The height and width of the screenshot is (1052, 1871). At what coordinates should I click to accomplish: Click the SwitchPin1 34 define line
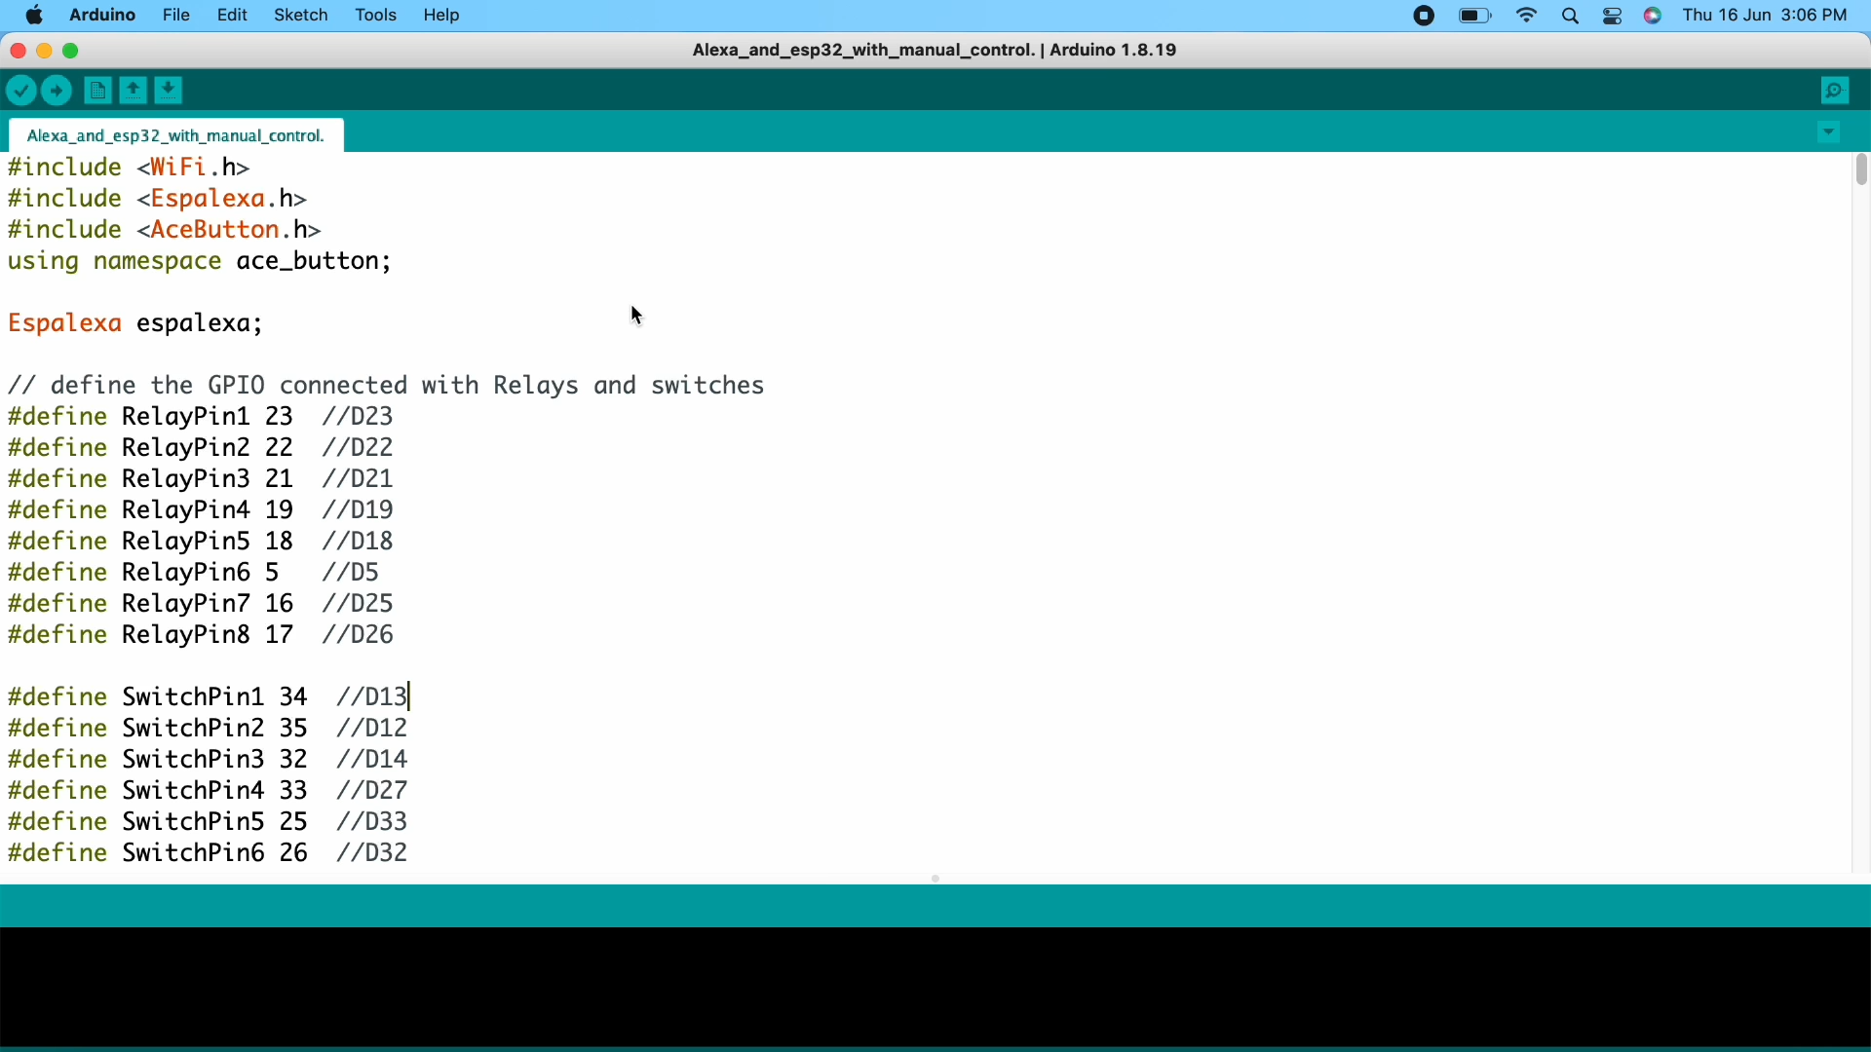click(209, 698)
